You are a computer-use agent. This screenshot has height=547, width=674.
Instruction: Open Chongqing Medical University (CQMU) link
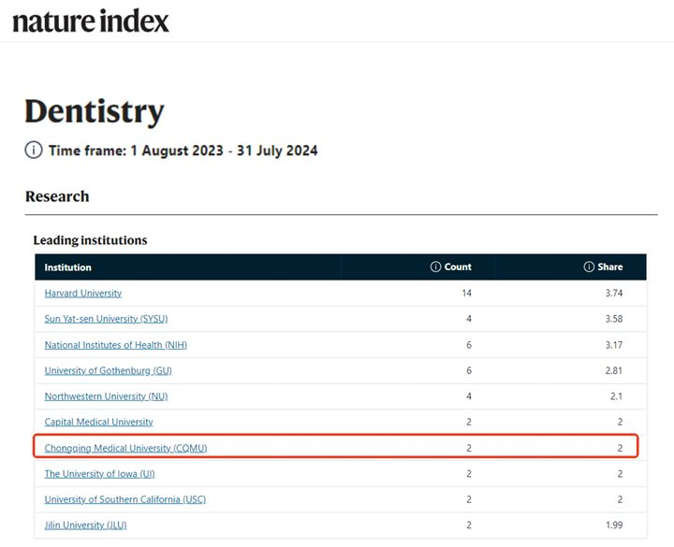[x=125, y=448]
